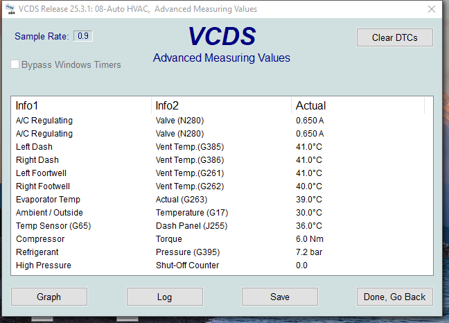Click Dash Panel (J255) cell
The width and height of the screenshot is (449, 323).
[191, 226]
